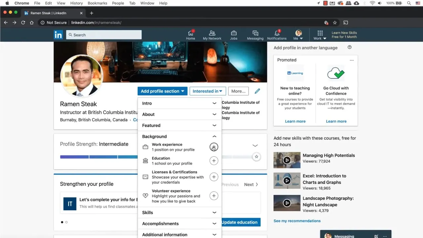Open the Wi-Fi status menu

click(x=372, y=3)
